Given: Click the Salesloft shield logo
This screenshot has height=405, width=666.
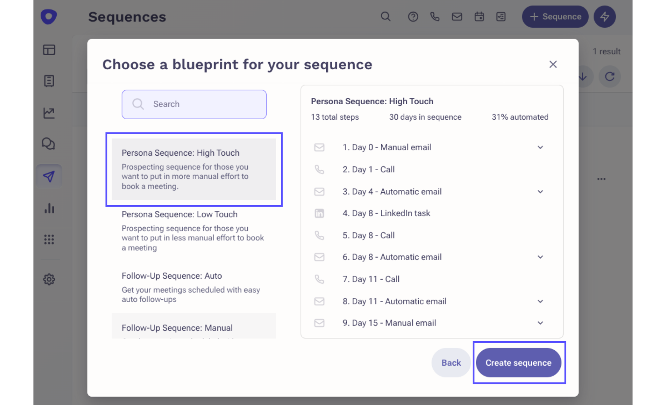Looking at the screenshot, I should pyautogui.click(x=49, y=16).
